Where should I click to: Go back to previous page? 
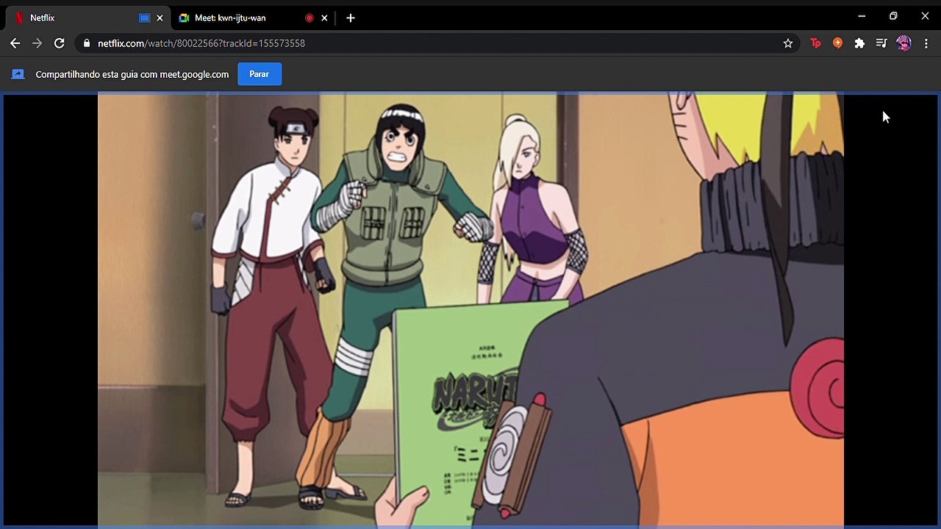[15, 43]
